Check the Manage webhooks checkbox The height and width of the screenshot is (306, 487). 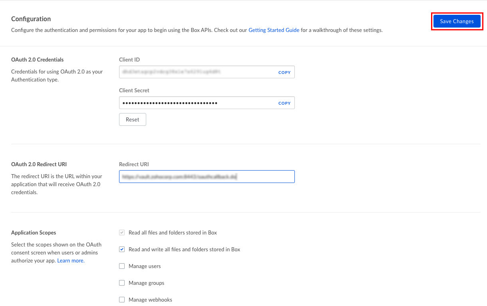coord(122,300)
